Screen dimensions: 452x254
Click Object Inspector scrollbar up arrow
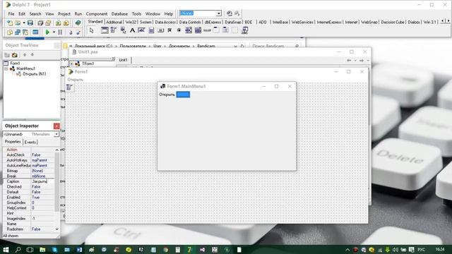(56, 150)
